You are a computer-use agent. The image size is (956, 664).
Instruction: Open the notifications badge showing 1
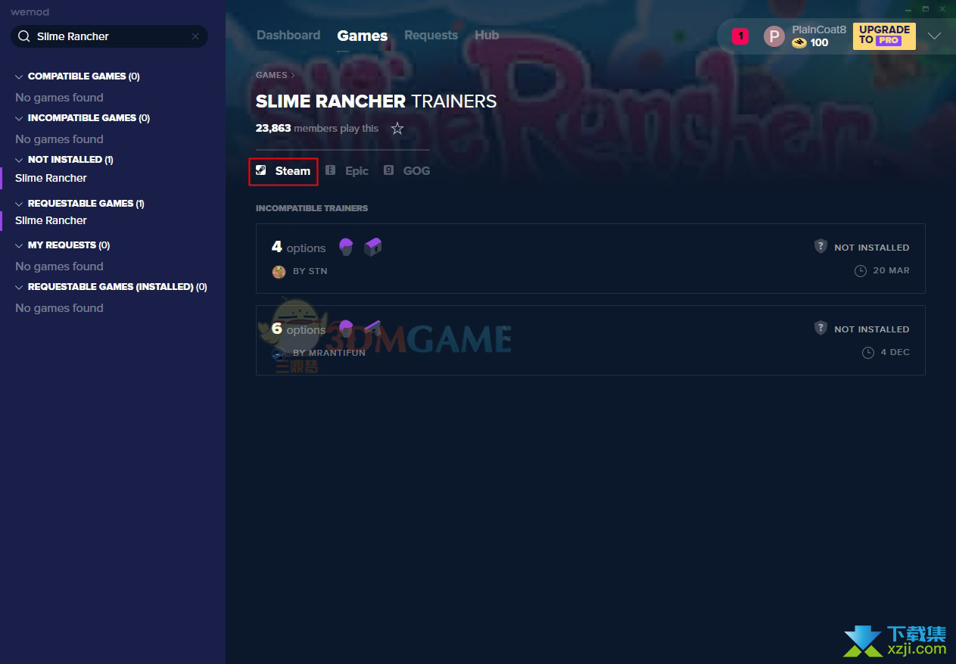click(x=740, y=36)
